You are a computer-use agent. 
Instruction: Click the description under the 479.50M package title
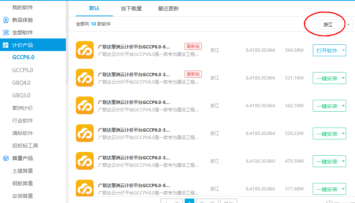[148, 165]
